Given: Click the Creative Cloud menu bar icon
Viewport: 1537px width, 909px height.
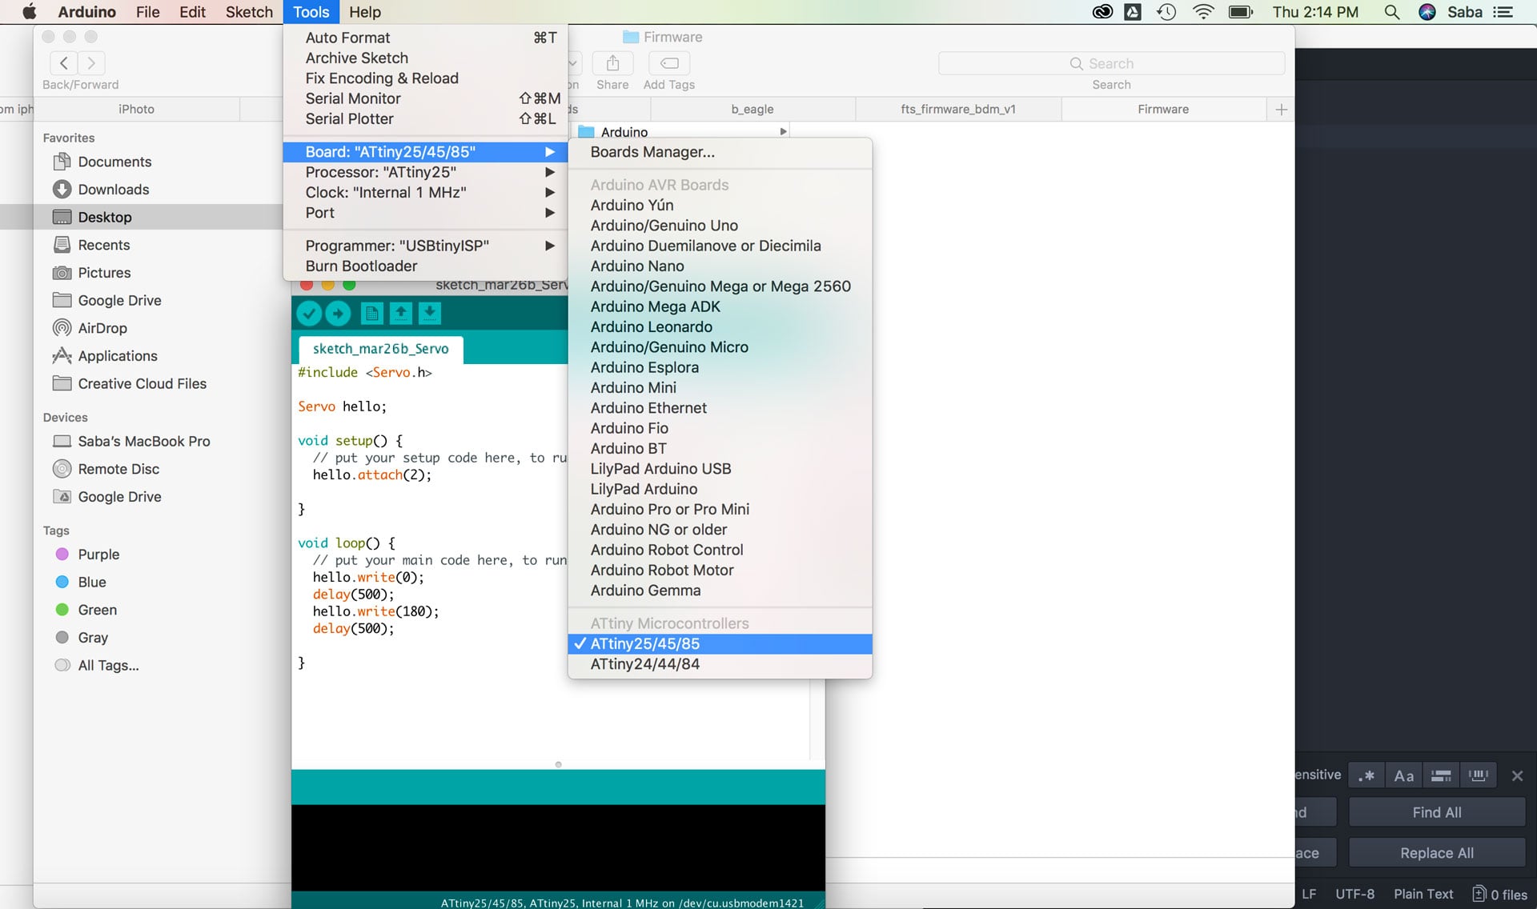Looking at the screenshot, I should [1102, 12].
